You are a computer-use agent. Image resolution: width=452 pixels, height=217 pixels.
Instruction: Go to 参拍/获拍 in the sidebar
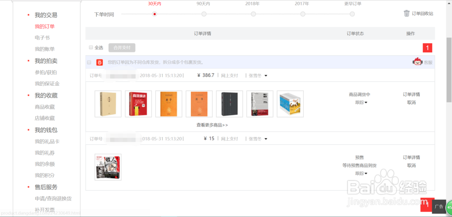46,73
